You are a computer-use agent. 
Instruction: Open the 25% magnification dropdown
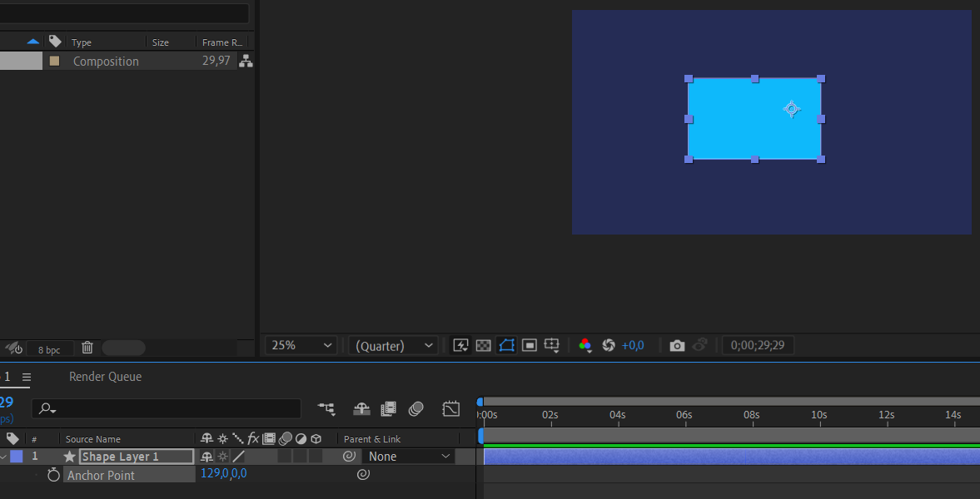point(302,345)
